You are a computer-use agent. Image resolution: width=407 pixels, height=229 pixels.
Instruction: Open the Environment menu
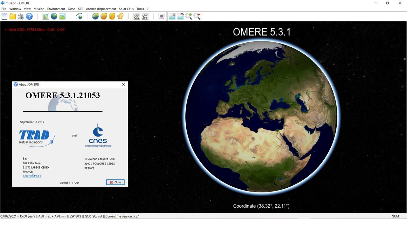tap(56, 9)
